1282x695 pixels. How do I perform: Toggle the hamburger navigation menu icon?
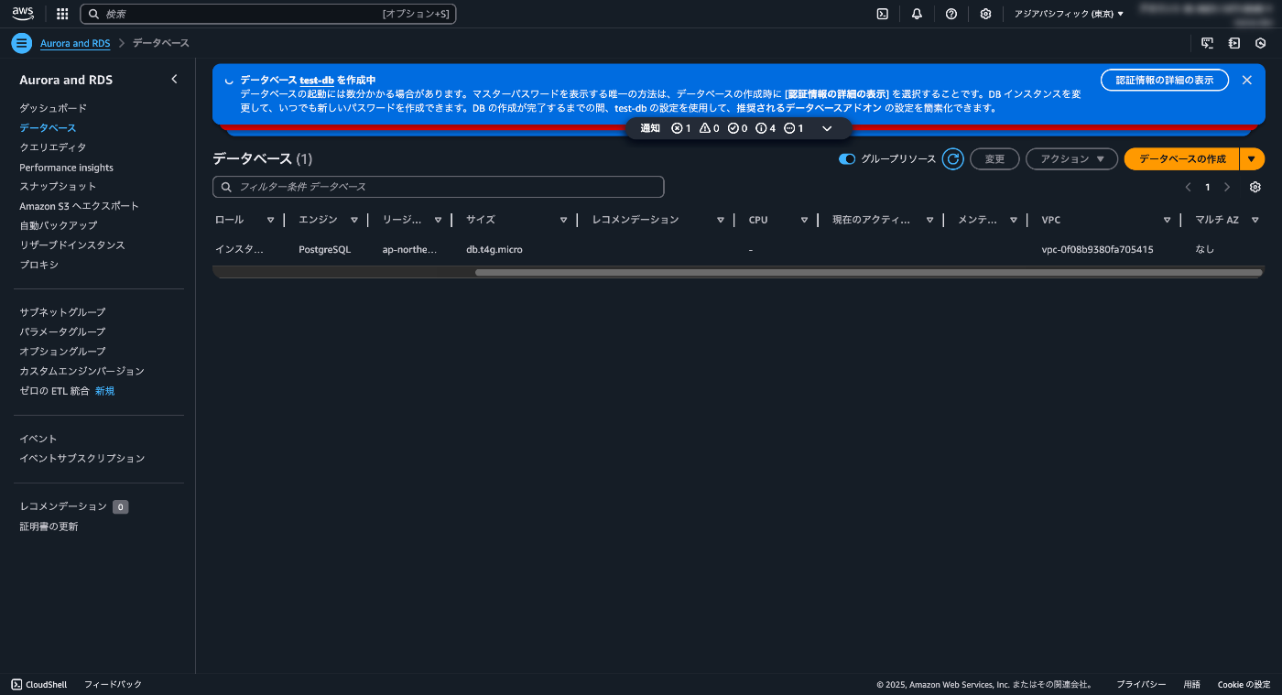click(x=22, y=43)
